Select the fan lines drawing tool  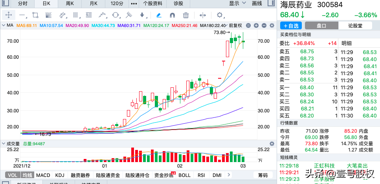click(49, 15)
